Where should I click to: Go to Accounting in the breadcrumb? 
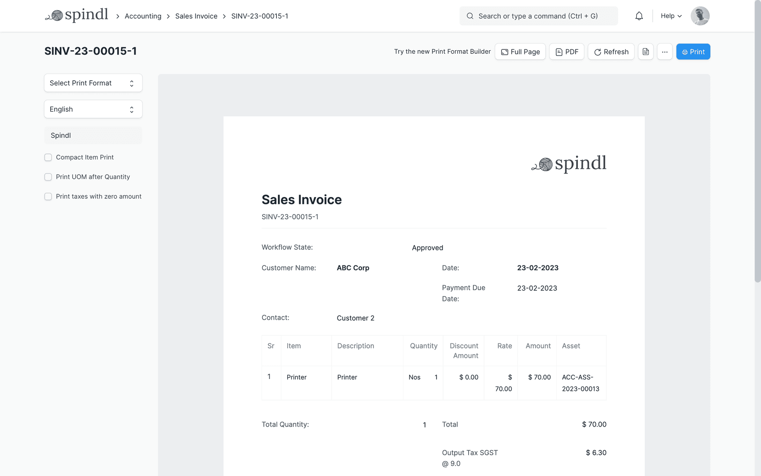click(143, 16)
